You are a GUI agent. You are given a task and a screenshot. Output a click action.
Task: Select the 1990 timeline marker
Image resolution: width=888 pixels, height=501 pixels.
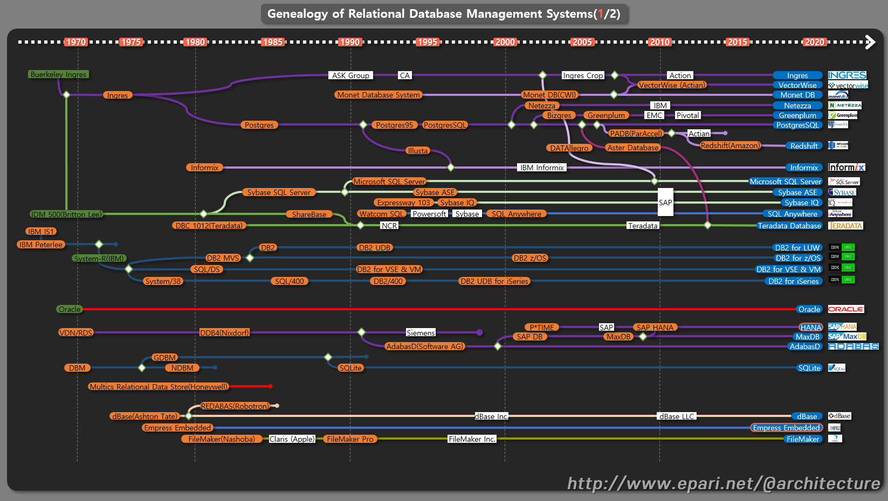[350, 42]
